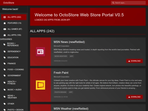This screenshot has height=111, width=148.
Task: Open the OctoStore home logo link
Action: pyautogui.click(x=8, y=3)
